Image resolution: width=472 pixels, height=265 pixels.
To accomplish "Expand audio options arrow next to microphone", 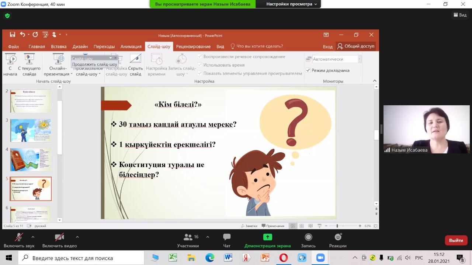I will coord(33,237).
